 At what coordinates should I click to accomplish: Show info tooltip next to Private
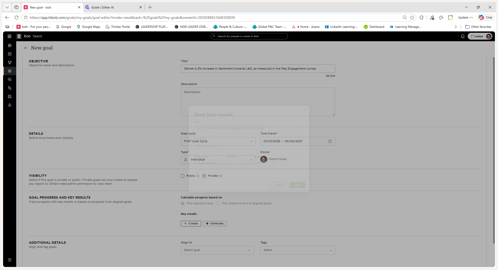(221, 176)
